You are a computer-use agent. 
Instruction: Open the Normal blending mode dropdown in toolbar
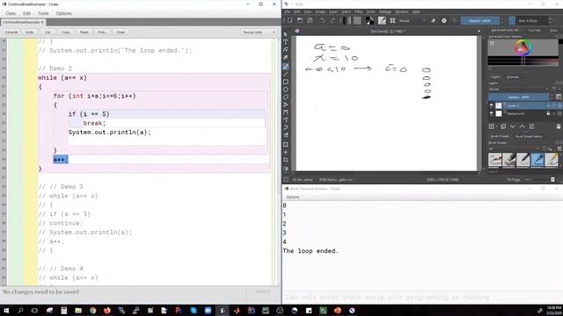413,21
